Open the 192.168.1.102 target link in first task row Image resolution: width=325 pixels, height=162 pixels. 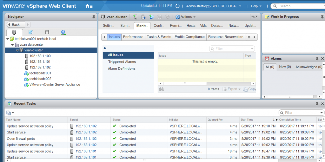pos(86,126)
